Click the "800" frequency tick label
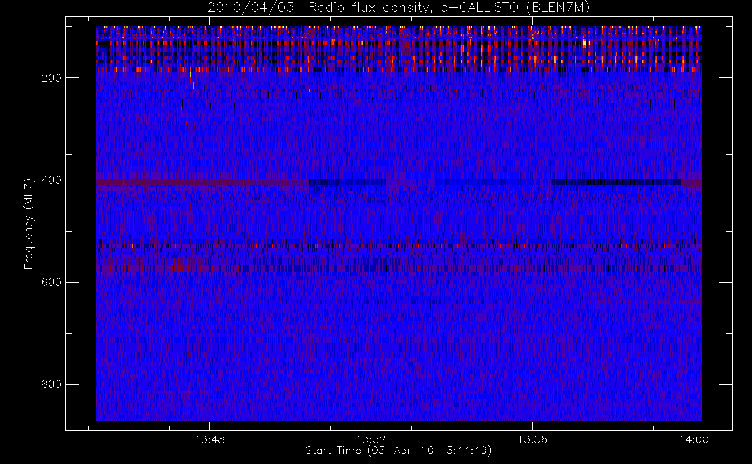 [x=52, y=384]
